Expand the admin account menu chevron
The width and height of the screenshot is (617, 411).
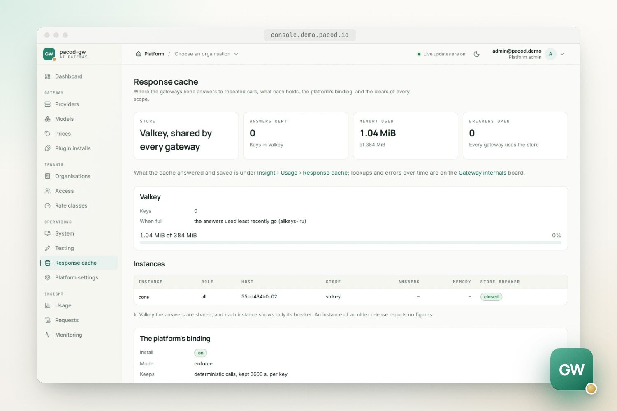pos(562,54)
